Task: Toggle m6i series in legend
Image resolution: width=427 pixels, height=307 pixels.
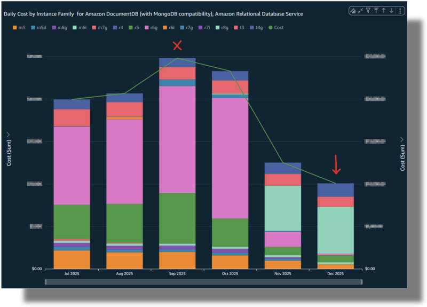Action: [x=80, y=28]
